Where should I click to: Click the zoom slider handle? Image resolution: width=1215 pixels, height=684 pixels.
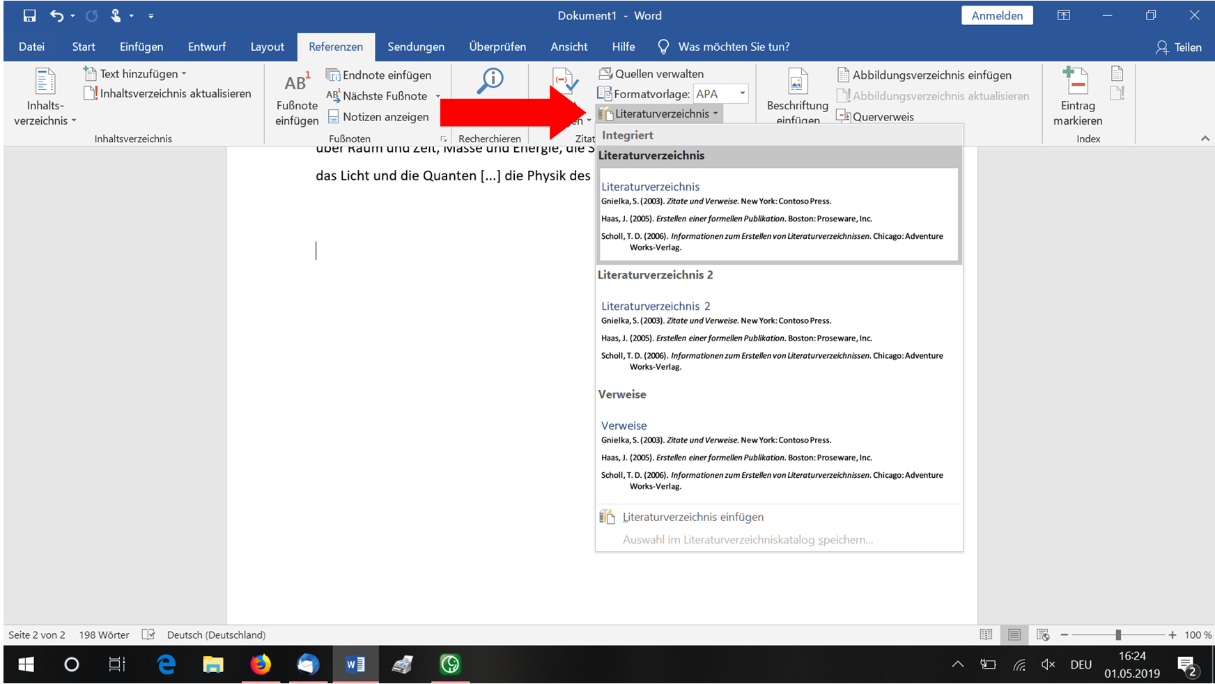click(1118, 635)
